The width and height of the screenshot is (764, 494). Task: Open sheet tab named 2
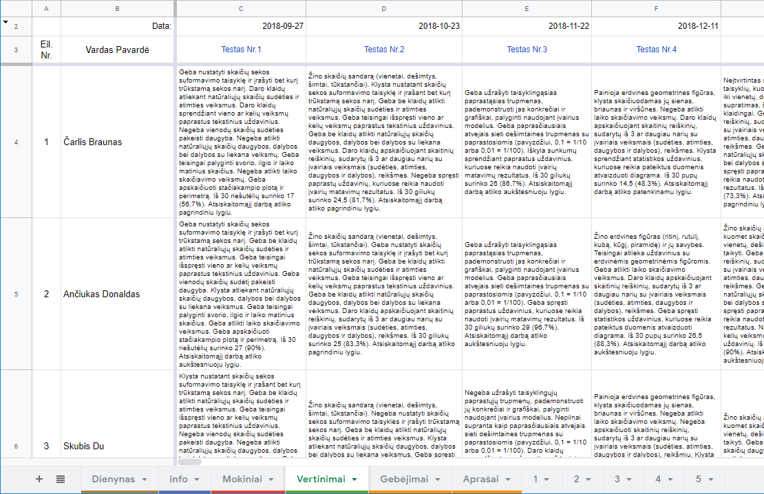[582, 479]
